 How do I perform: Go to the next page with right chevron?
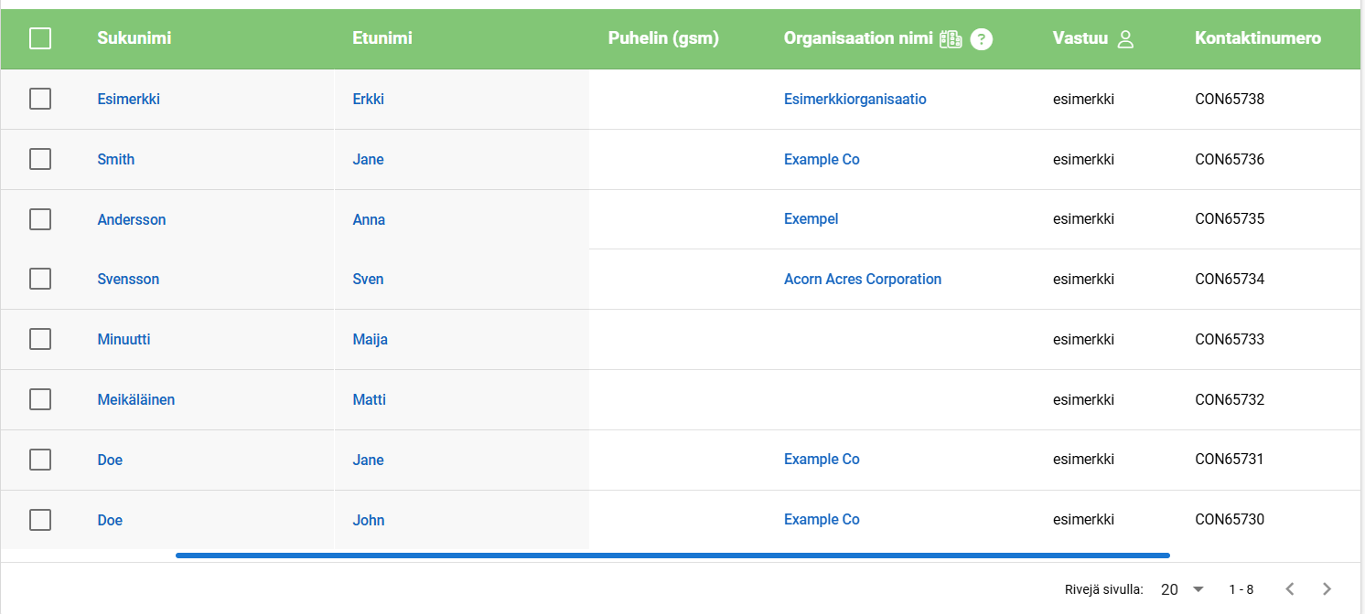pos(1327,589)
